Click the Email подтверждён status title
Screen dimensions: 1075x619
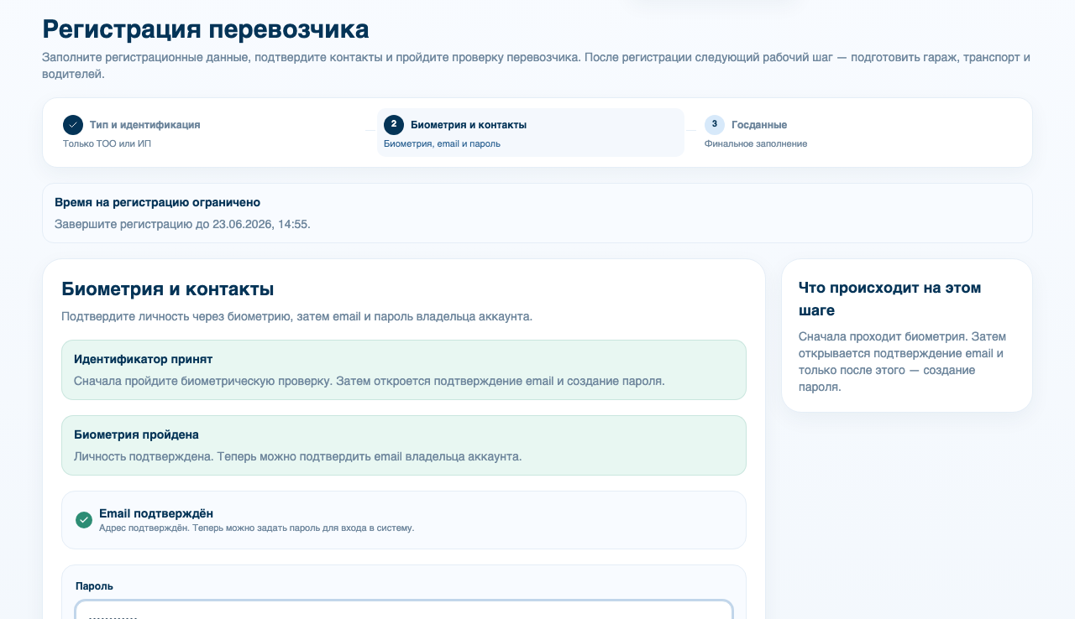click(x=156, y=513)
